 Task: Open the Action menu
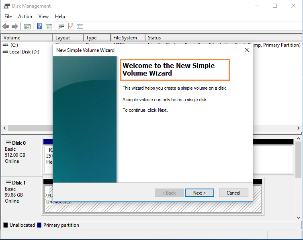point(25,16)
